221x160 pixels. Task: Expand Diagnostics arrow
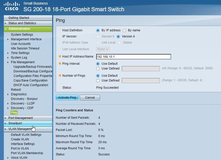point(8,94)
